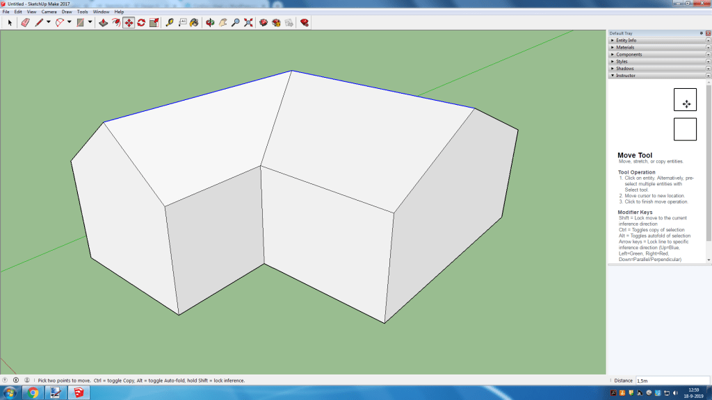Open Google Chrome from the taskbar
The width and height of the screenshot is (712, 400).
click(x=33, y=393)
